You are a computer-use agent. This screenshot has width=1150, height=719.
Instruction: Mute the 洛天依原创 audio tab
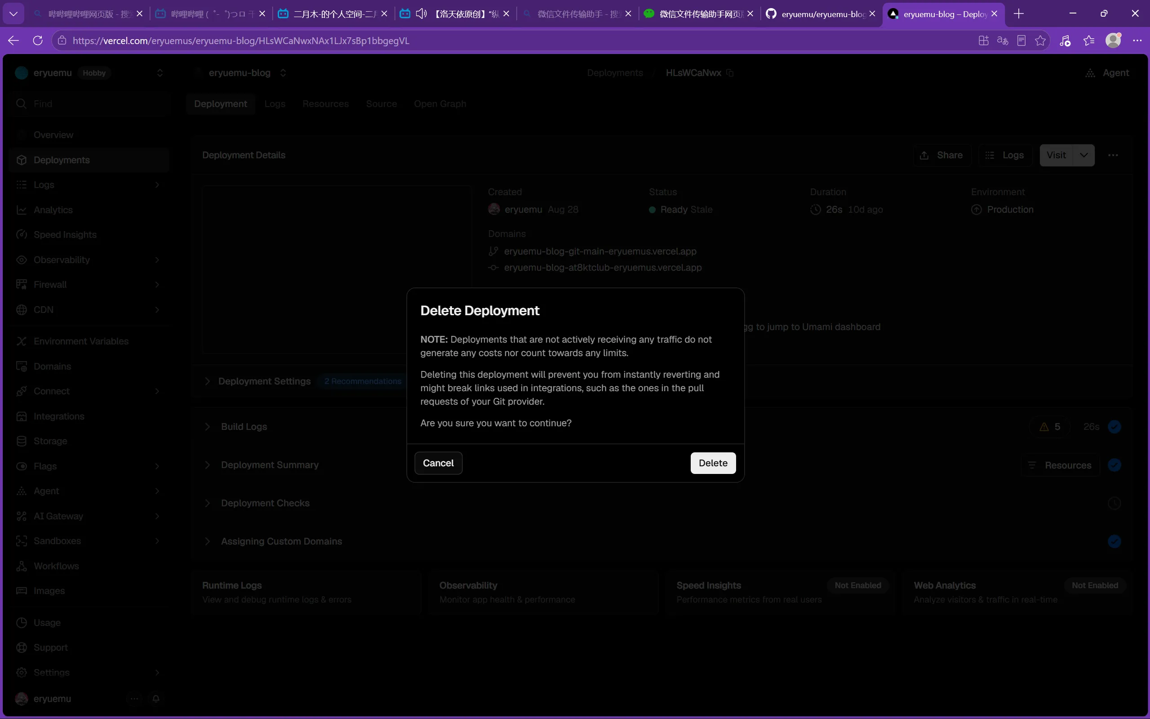(x=421, y=14)
